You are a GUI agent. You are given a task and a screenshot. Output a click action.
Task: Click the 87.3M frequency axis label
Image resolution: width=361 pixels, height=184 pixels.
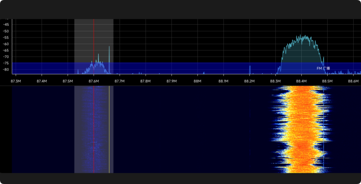point(16,81)
